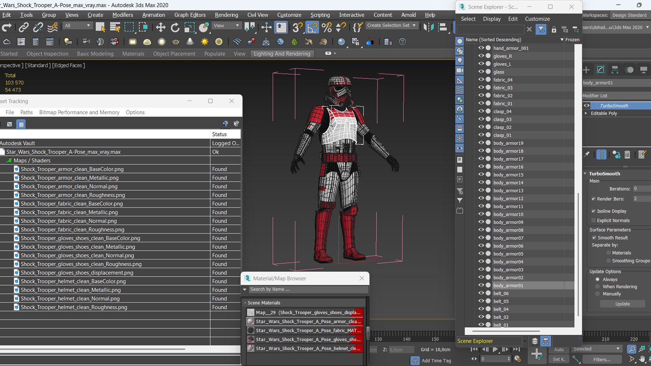Image resolution: width=651 pixels, height=366 pixels.
Task: Open Graph Editors menu
Action: tap(190, 15)
